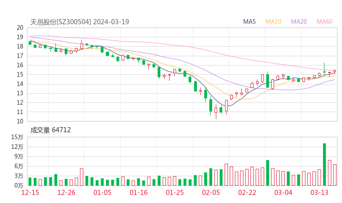The image size is (342, 203).
Task: Click the 01-05 date axis label
Action: tap(102, 192)
